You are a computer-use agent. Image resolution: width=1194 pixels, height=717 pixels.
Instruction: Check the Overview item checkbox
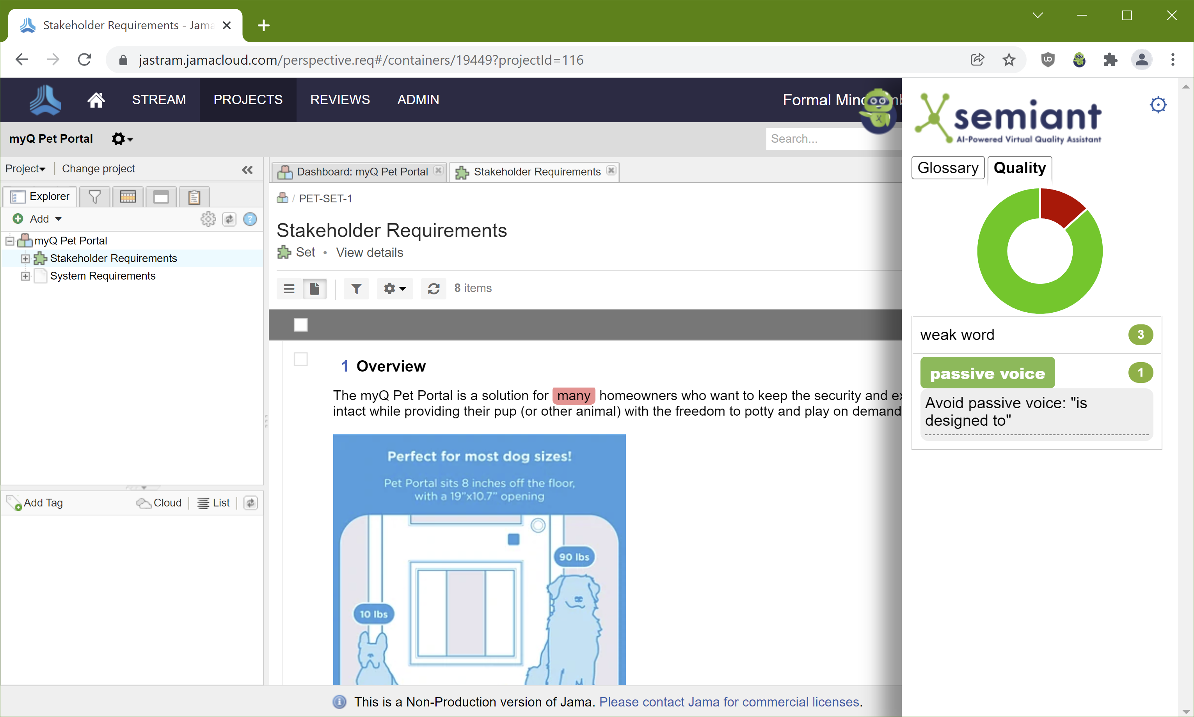301,359
